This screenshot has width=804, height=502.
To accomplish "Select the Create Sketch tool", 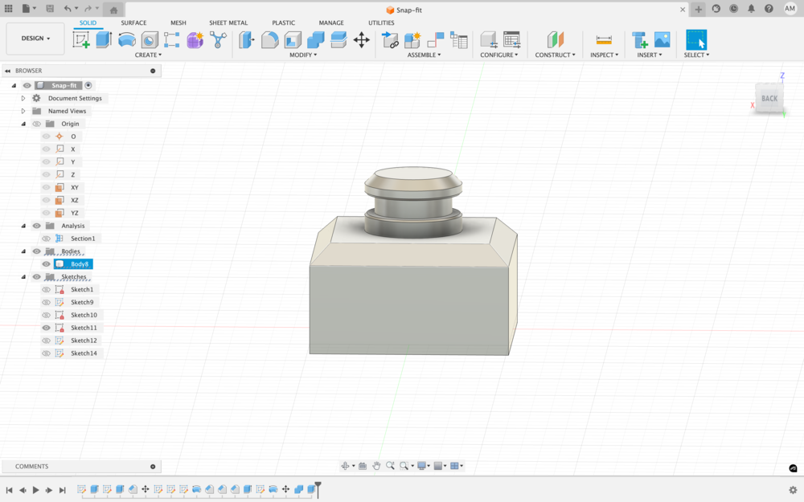I will 81,40.
